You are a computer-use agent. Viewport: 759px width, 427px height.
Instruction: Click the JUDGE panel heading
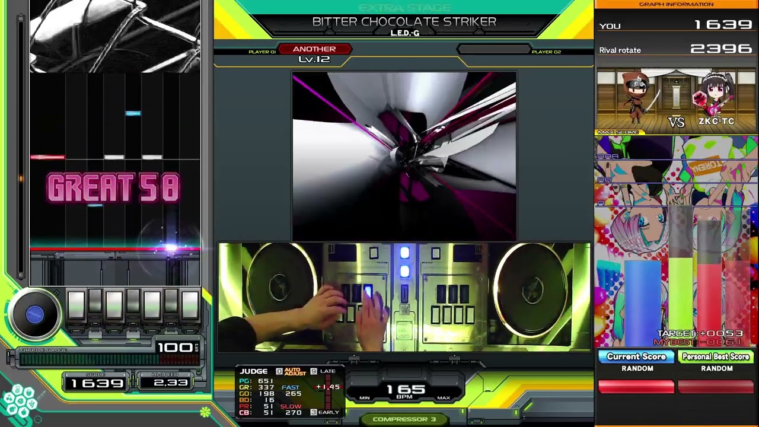coord(254,371)
